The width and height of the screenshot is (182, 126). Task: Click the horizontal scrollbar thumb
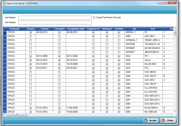17,114
